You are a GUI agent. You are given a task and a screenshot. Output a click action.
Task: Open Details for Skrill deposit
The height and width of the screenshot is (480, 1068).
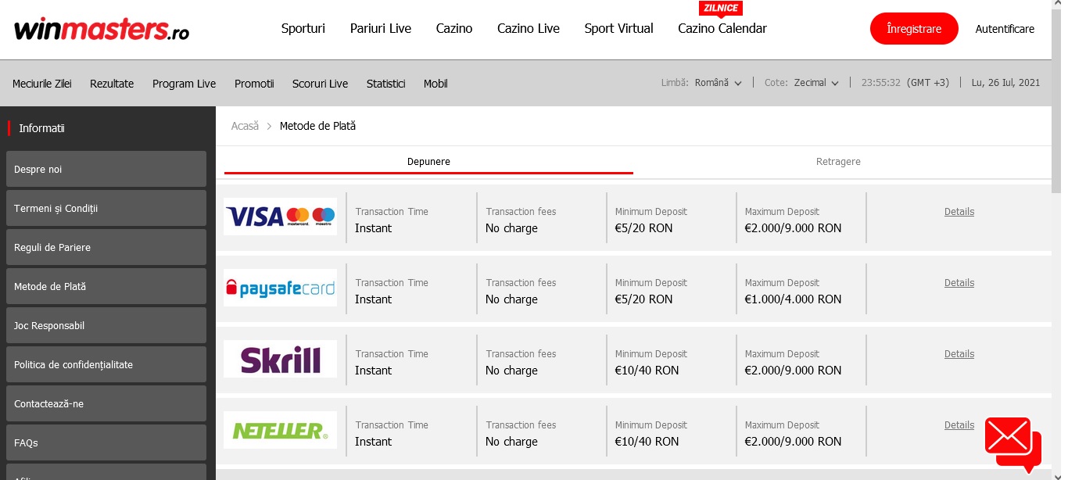click(959, 354)
